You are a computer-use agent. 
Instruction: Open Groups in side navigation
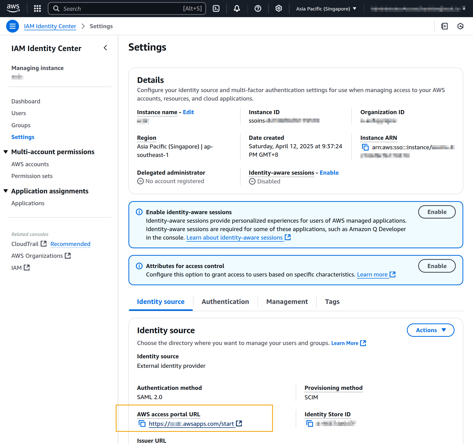(x=21, y=125)
